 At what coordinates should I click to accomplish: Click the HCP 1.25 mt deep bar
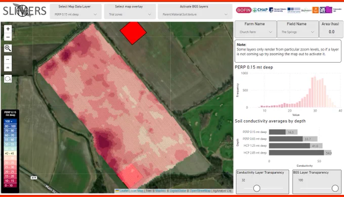pyautogui.click(x=295, y=145)
